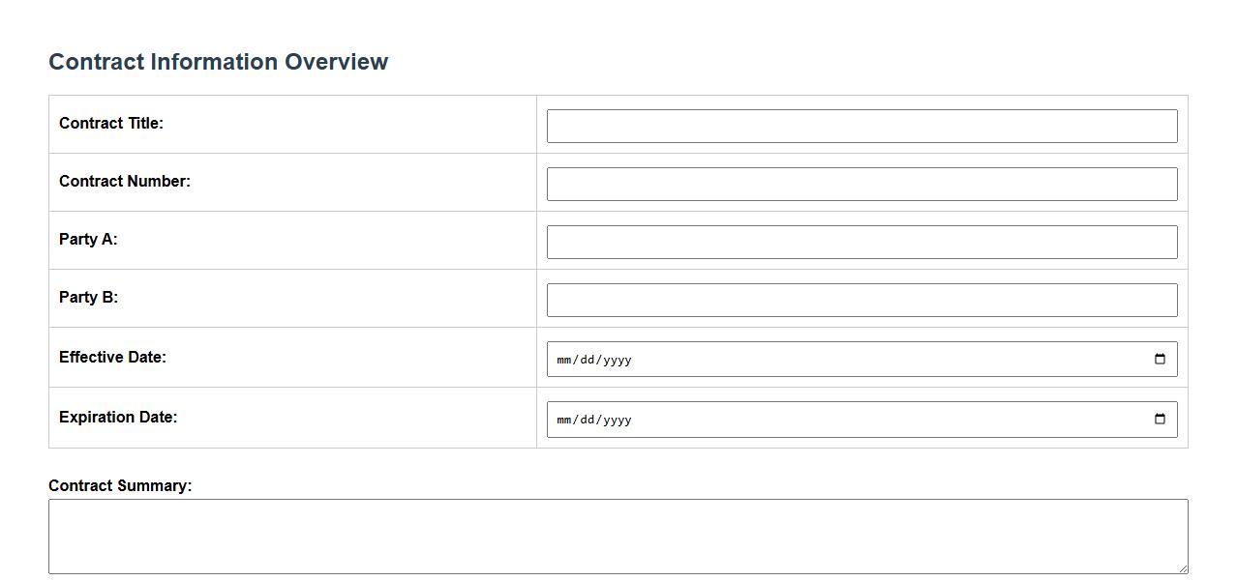Select the day segment of Expiration Date
Image resolution: width=1237 pixels, height=581 pixels.
(x=588, y=420)
